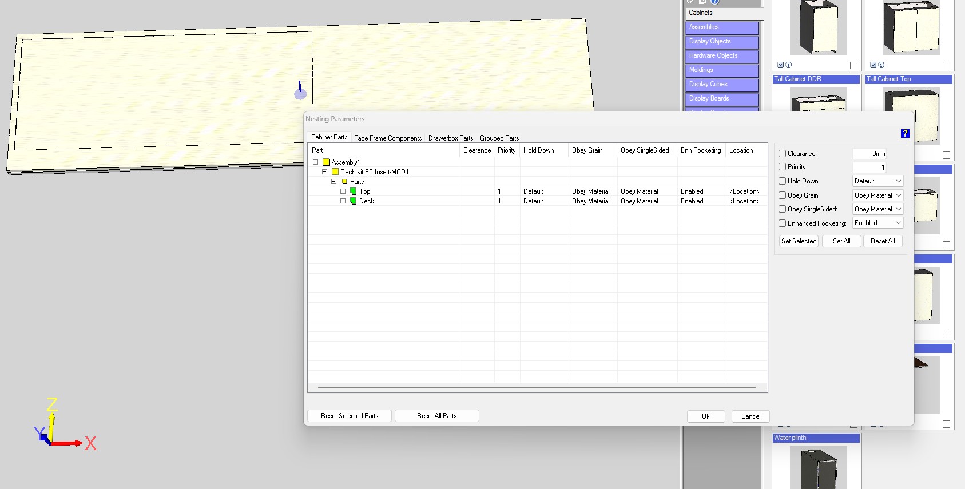The height and width of the screenshot is (489, 965).
Task: Click the yellow Assembly1 folder icon
Action: click(326, 162)
